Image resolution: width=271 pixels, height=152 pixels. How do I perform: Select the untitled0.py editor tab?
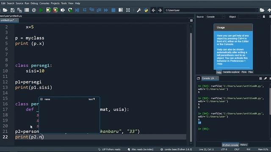point(9,20)
